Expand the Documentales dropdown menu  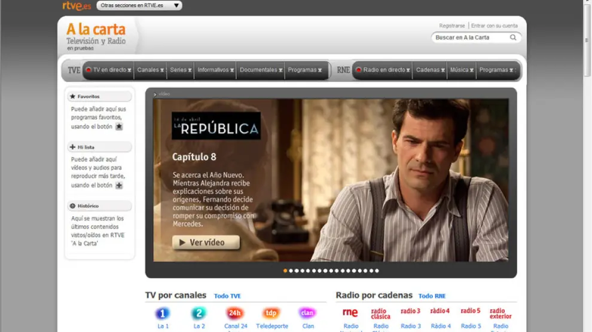[261, 70]
